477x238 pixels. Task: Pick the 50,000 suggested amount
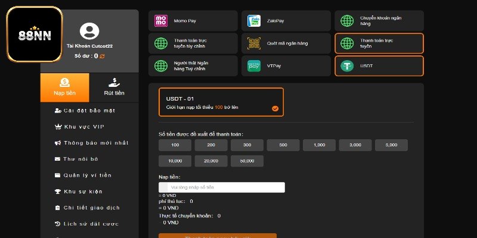click(x=247, y=161)
